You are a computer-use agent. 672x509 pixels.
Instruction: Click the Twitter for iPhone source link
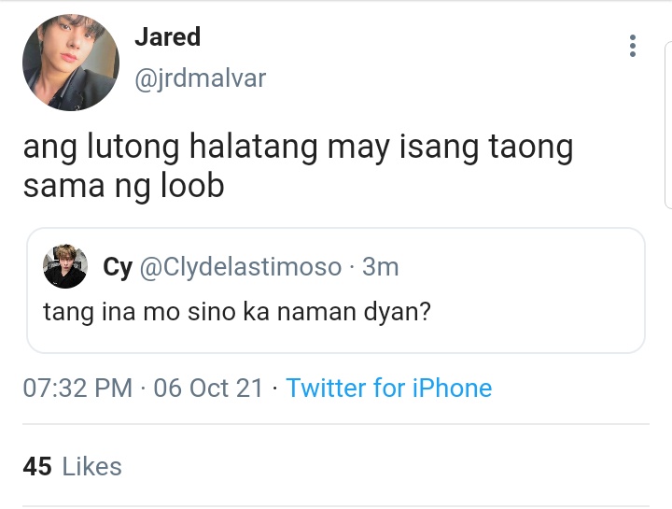[x=388, y=389]
